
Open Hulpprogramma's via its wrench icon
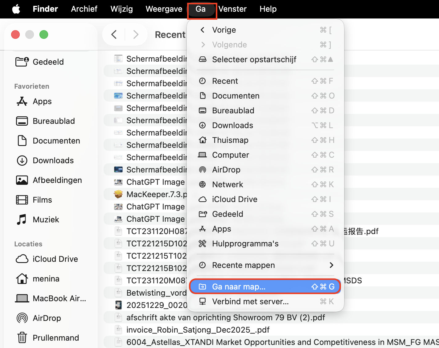click(203, 243)
